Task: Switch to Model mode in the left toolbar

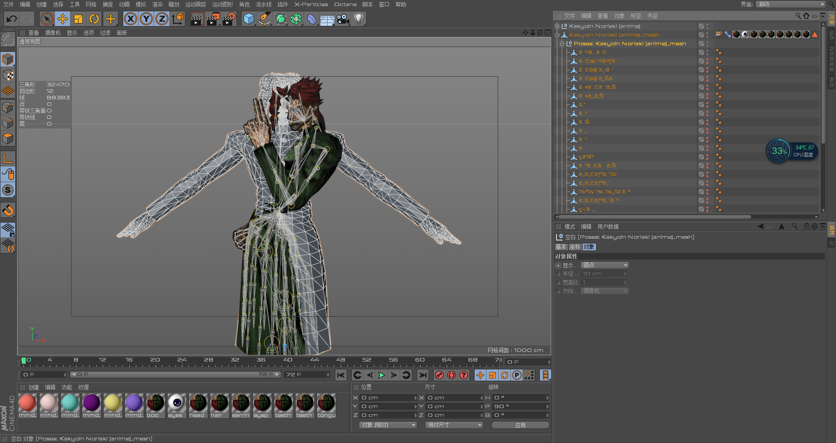Action: pos(8,59)
